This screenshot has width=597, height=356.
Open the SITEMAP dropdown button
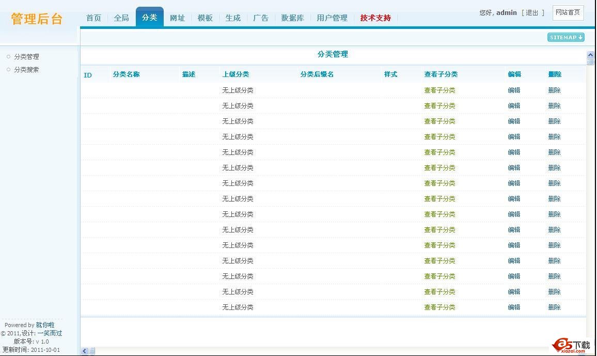[565, 37]
